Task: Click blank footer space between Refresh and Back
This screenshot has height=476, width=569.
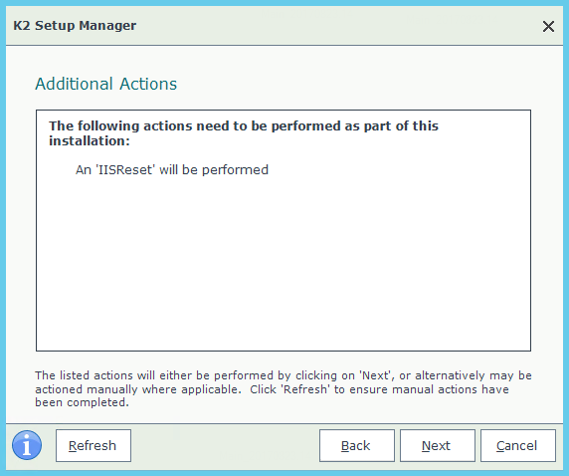Action: tap(225, 445)
